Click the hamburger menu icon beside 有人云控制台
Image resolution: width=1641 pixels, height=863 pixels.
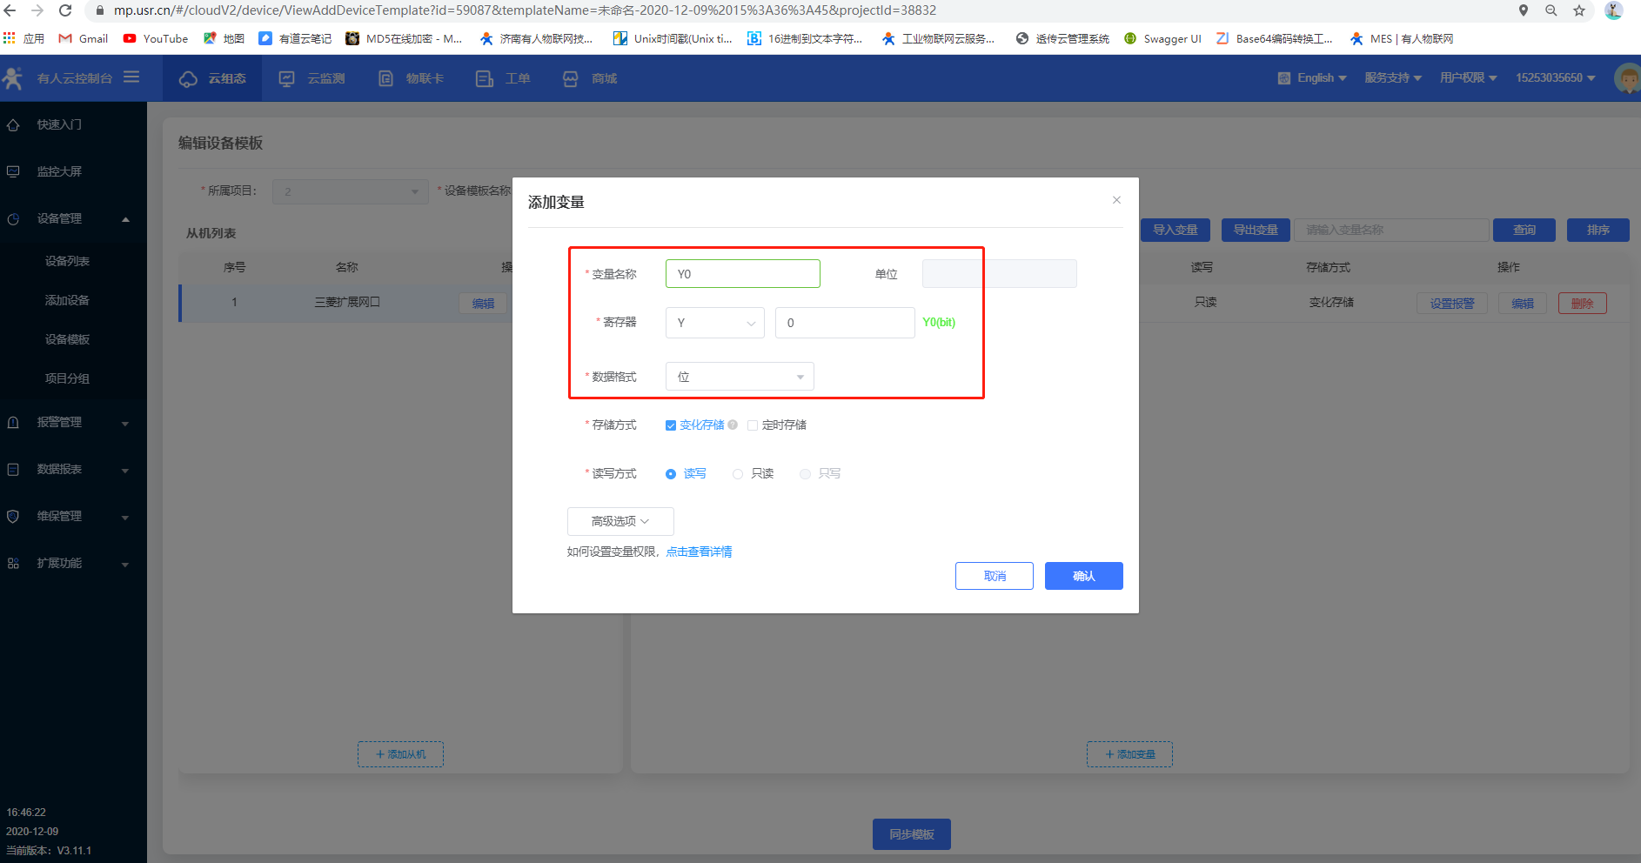(x=131, y=77)
